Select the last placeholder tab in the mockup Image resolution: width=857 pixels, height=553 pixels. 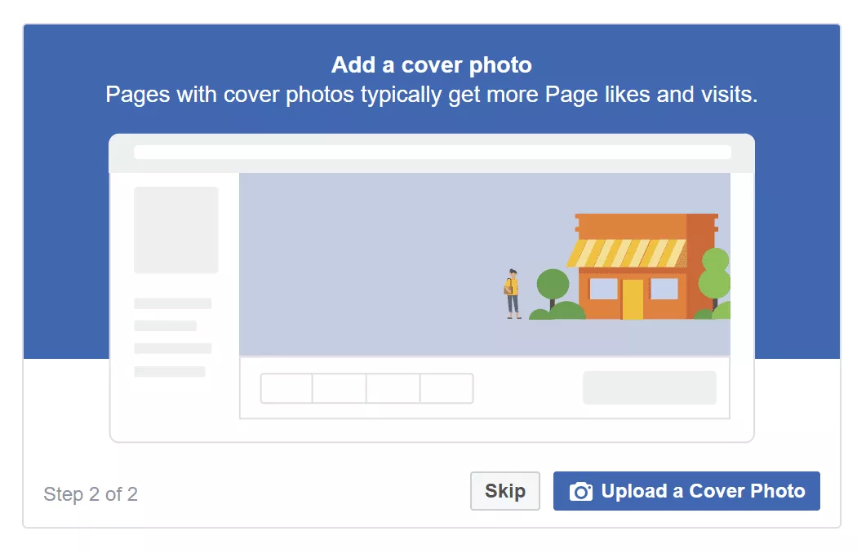[x=446, y=388]
